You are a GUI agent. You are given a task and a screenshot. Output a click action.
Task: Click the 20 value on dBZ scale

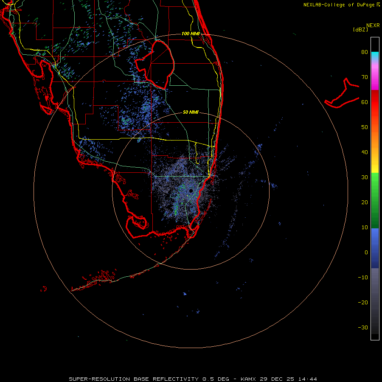(365, 202)
